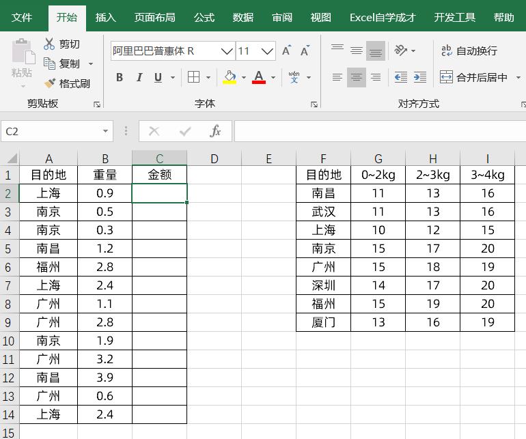
Task: Click the phonetic guide (wén) icon
Action: coord(294,77)
